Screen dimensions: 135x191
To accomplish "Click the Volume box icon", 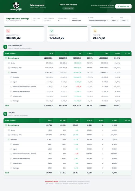I will [5, 114].
